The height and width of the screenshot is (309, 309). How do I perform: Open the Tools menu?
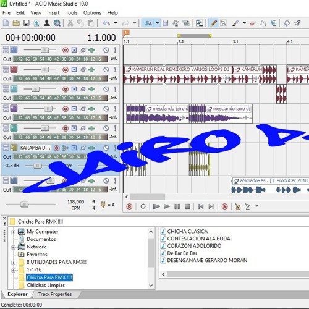click(72, 13)
